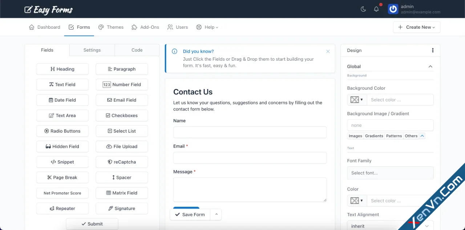Expand the Save Form options arrow
This screenshot has height=230, width=465.
tap(216, 214)
